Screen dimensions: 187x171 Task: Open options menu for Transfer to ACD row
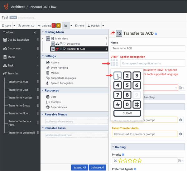(x=107, y=49)
